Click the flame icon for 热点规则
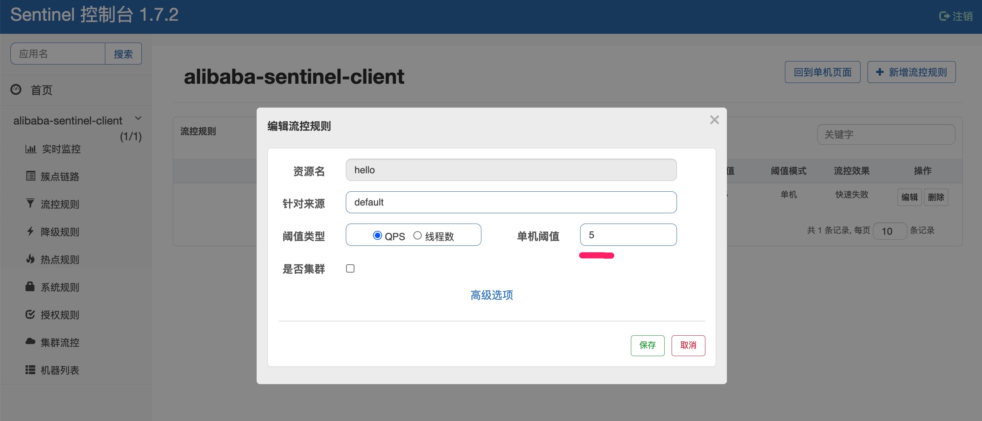 tap(30, 259)
